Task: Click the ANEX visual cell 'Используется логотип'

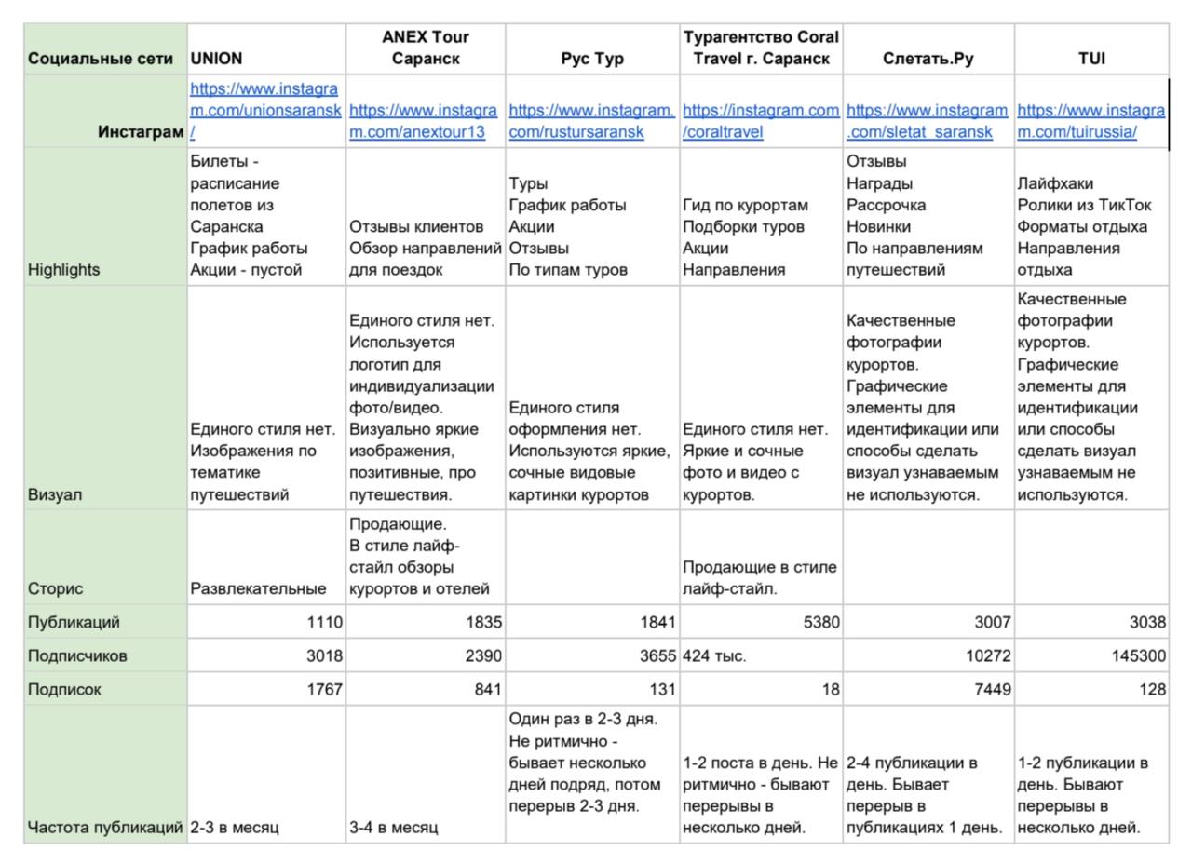Action: (x=426, y=398)
